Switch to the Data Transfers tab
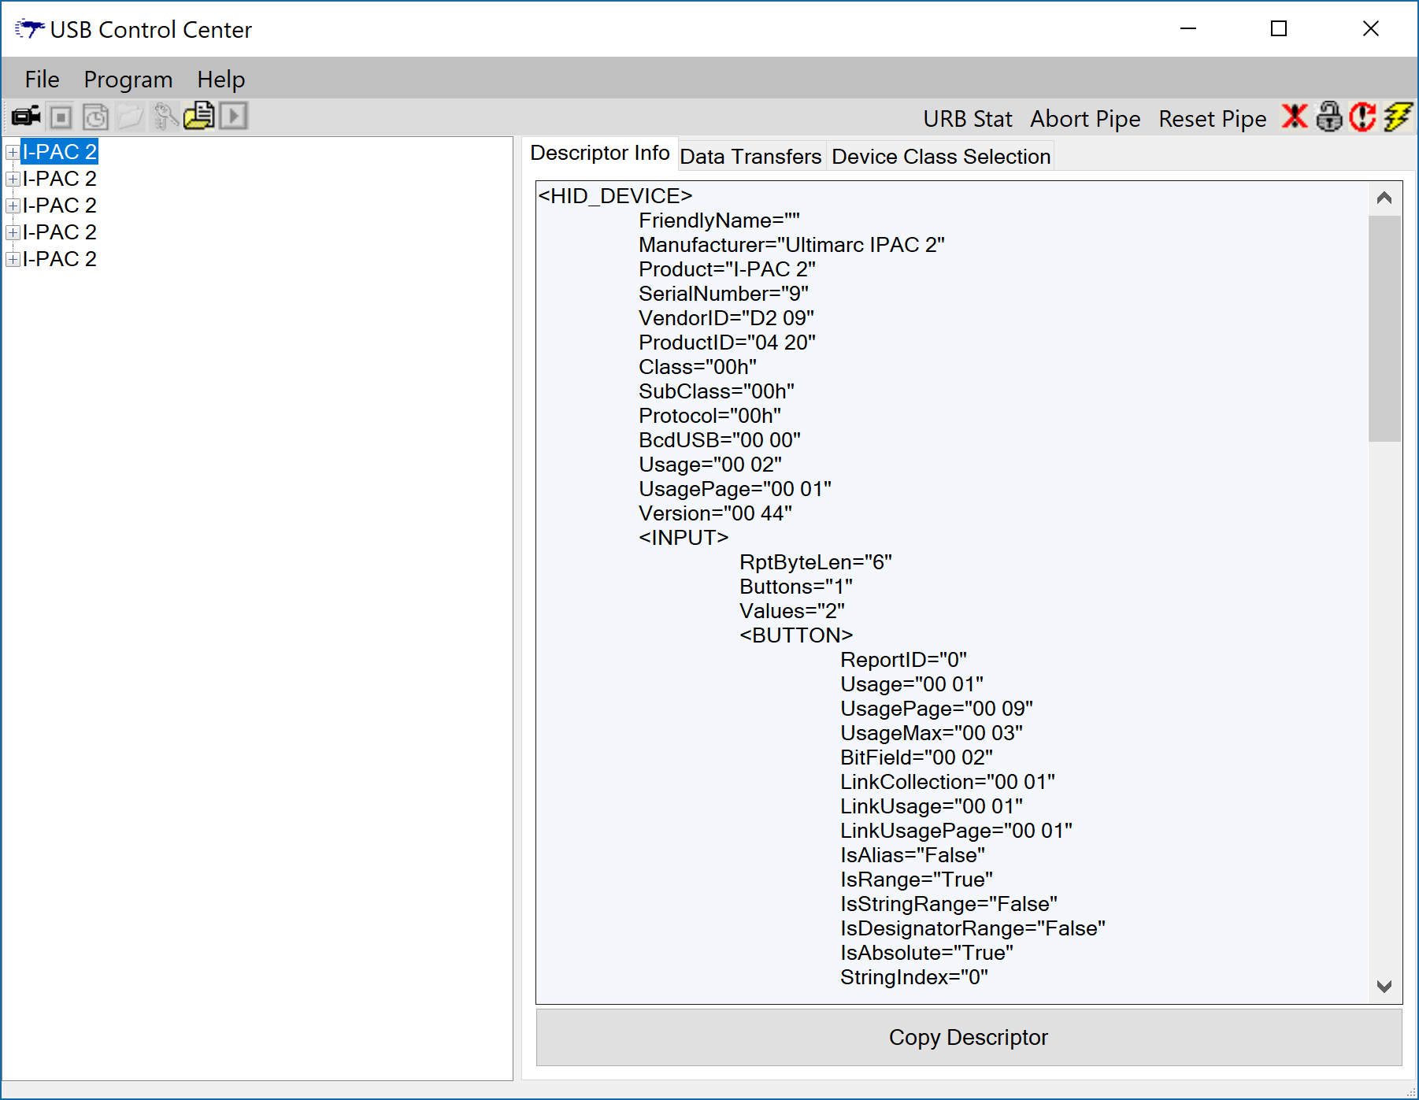 click(750, 157)
